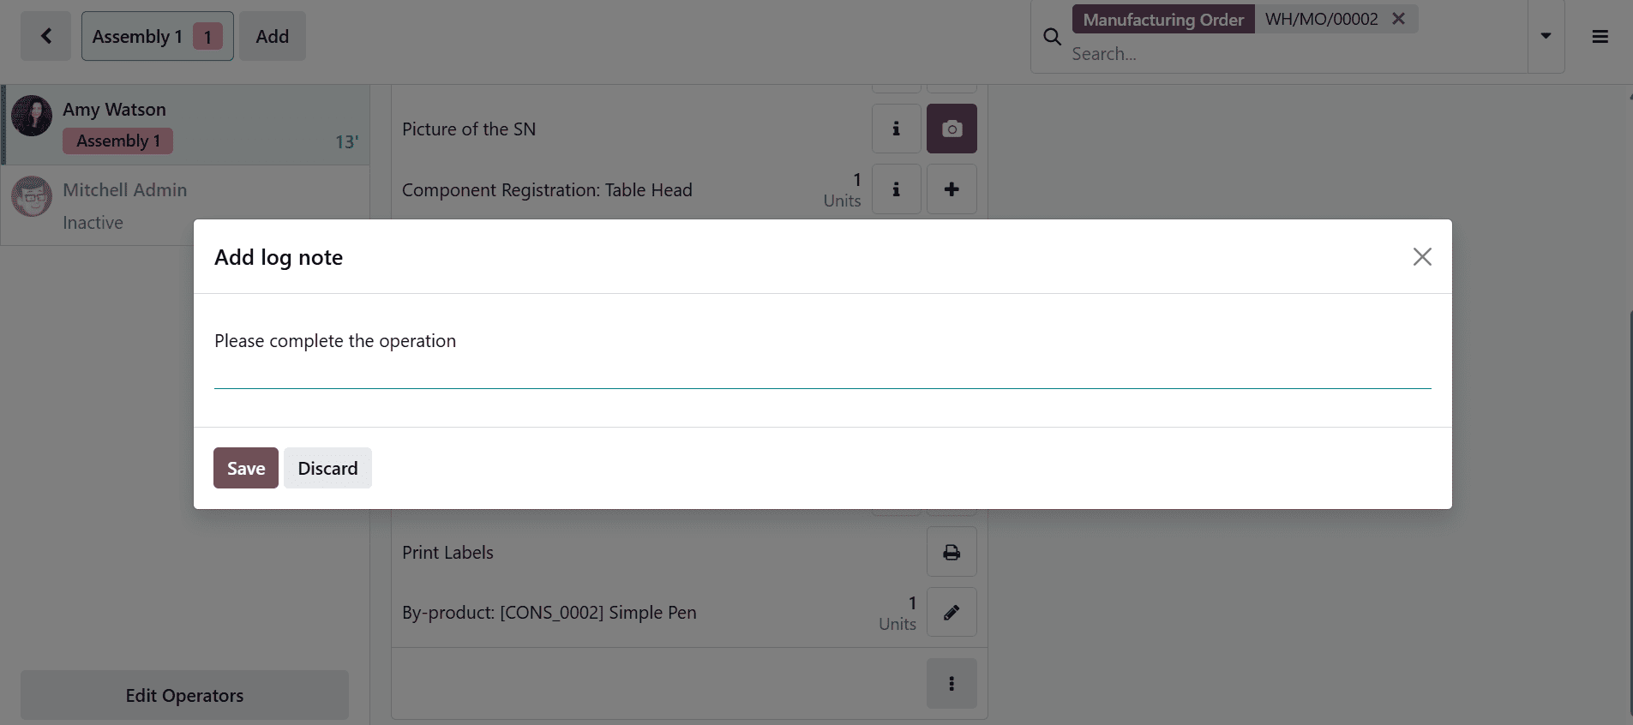
Task: Navigate back using the left arrow
Action: pos(45,36)
